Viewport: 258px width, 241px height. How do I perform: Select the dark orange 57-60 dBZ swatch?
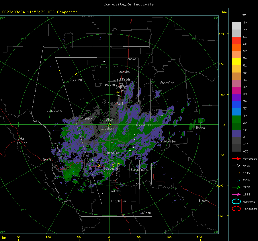[236, 48]
